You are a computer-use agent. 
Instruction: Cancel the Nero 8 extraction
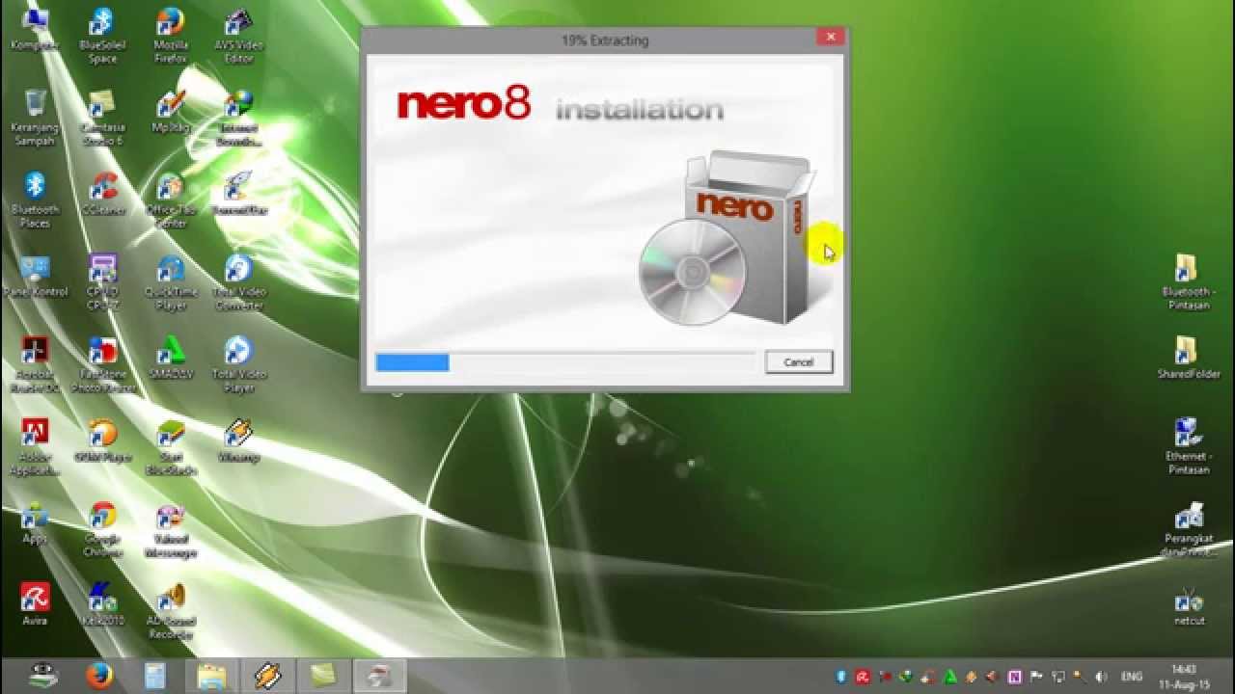(x=798, y=362)
